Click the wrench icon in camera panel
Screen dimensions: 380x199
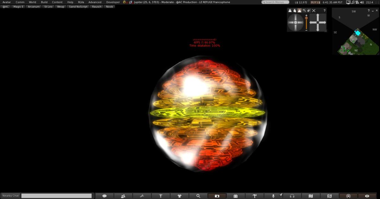[304, 10]
